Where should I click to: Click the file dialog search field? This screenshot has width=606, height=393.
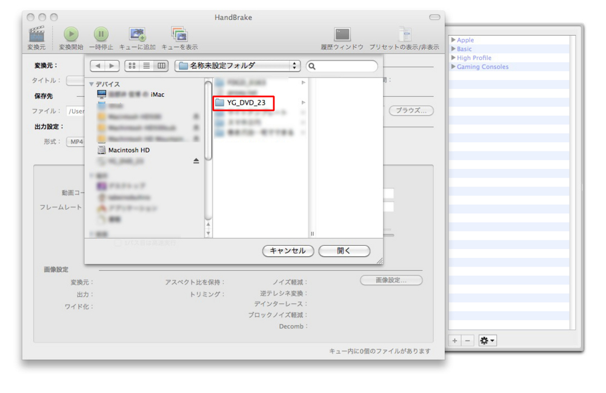[x=342, y=66]
